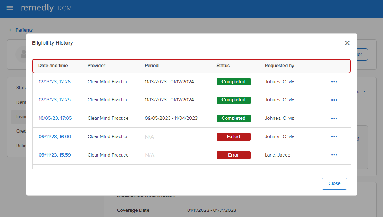View the 09/11/23, 16:00 failed check
383x217 pixels.
pyautogui.click(x=55, y=137)
